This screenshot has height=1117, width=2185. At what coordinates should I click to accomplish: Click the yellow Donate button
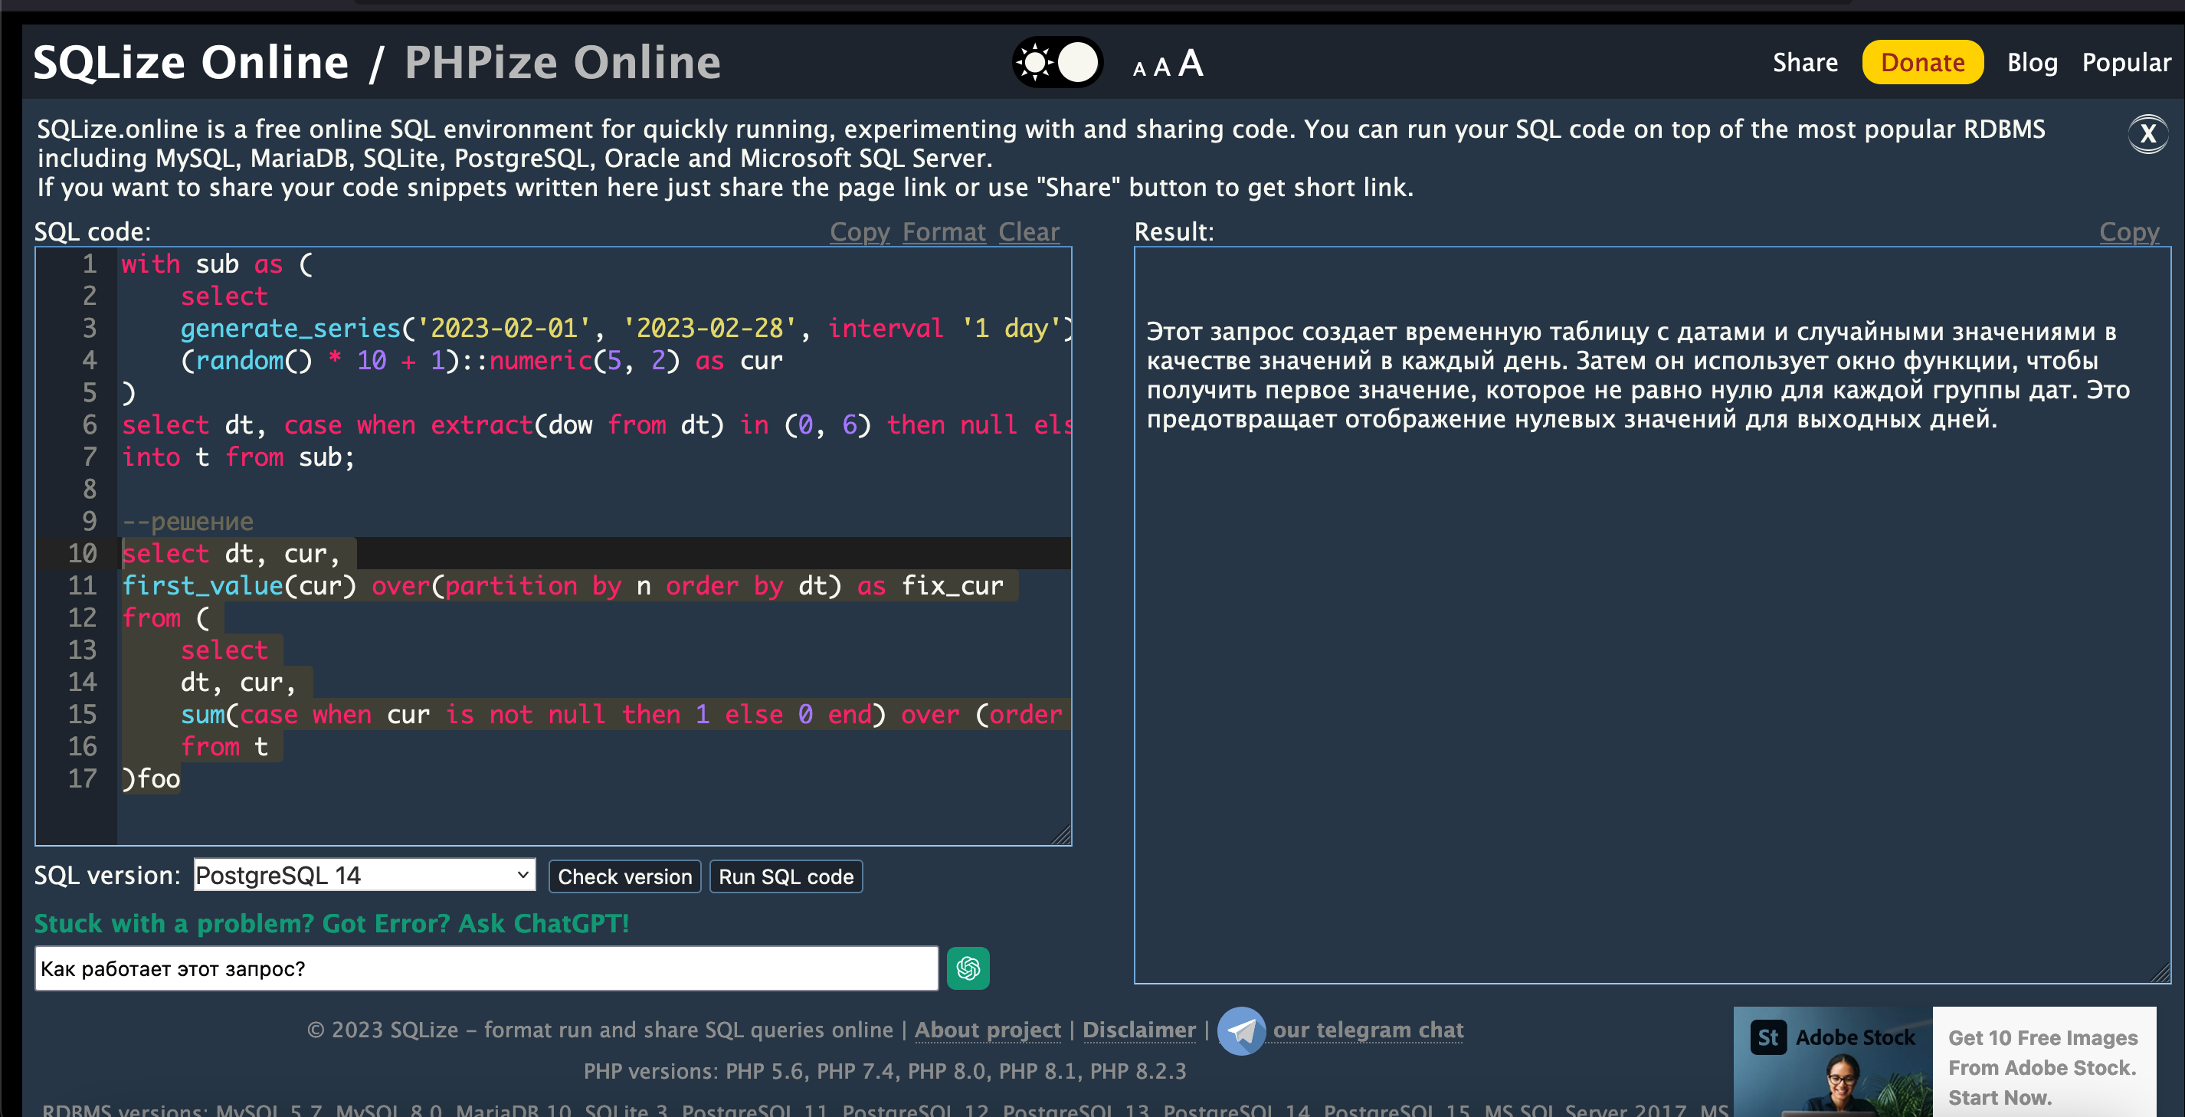[x=1922, y=63]
